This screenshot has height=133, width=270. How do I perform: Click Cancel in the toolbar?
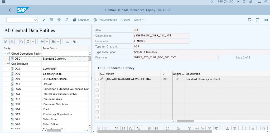point(126,20)
